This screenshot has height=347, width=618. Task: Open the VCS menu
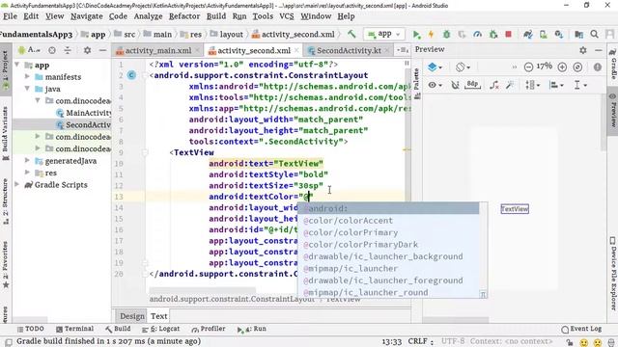click(287, 16)
